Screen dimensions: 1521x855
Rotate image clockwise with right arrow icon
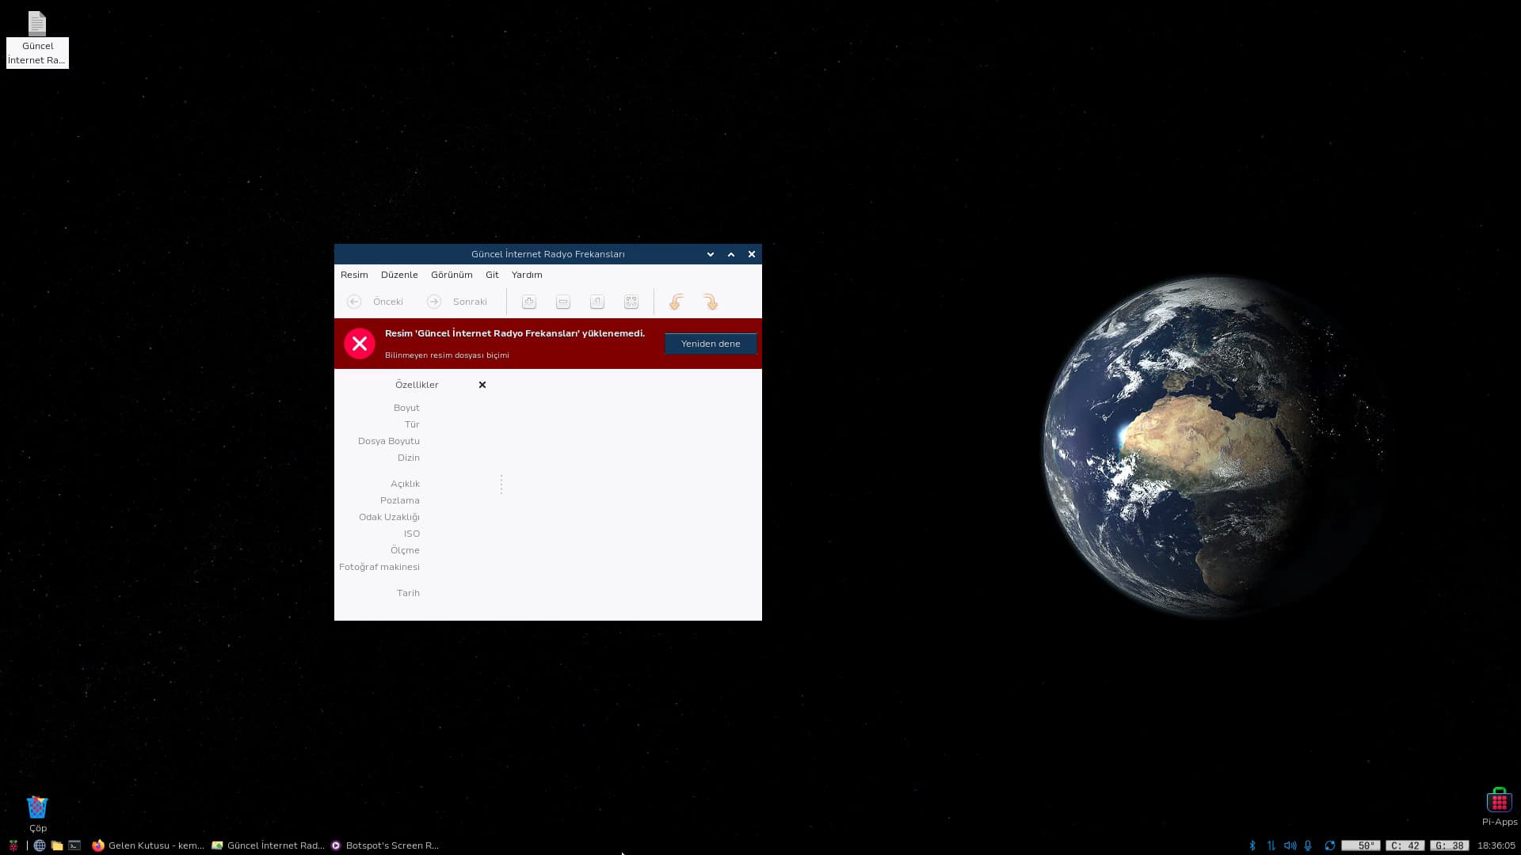(711, 302)
